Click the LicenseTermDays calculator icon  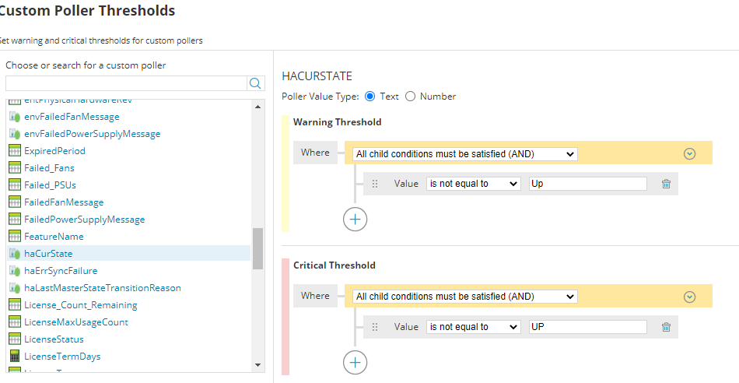14,356
